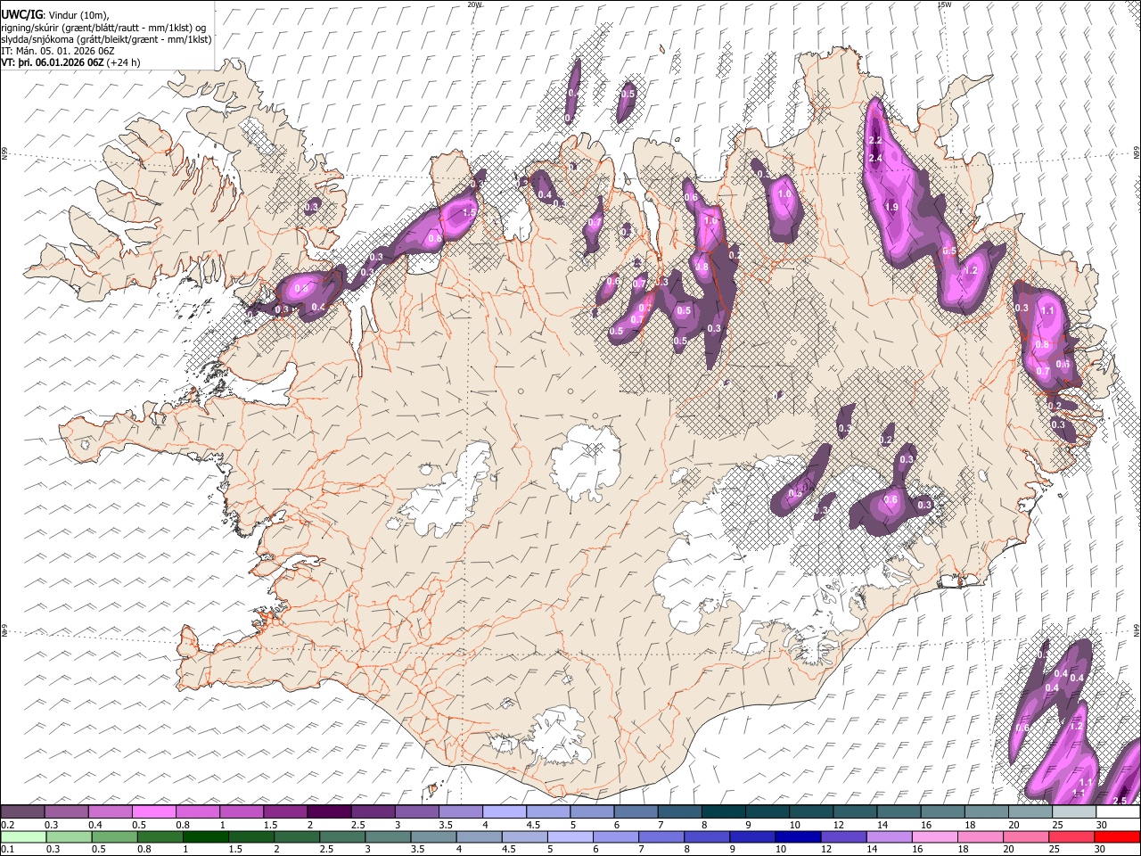Click the 'slydda/snjókoma' legend description line
Screen dimensions: 1141x856
click(107, 39)
